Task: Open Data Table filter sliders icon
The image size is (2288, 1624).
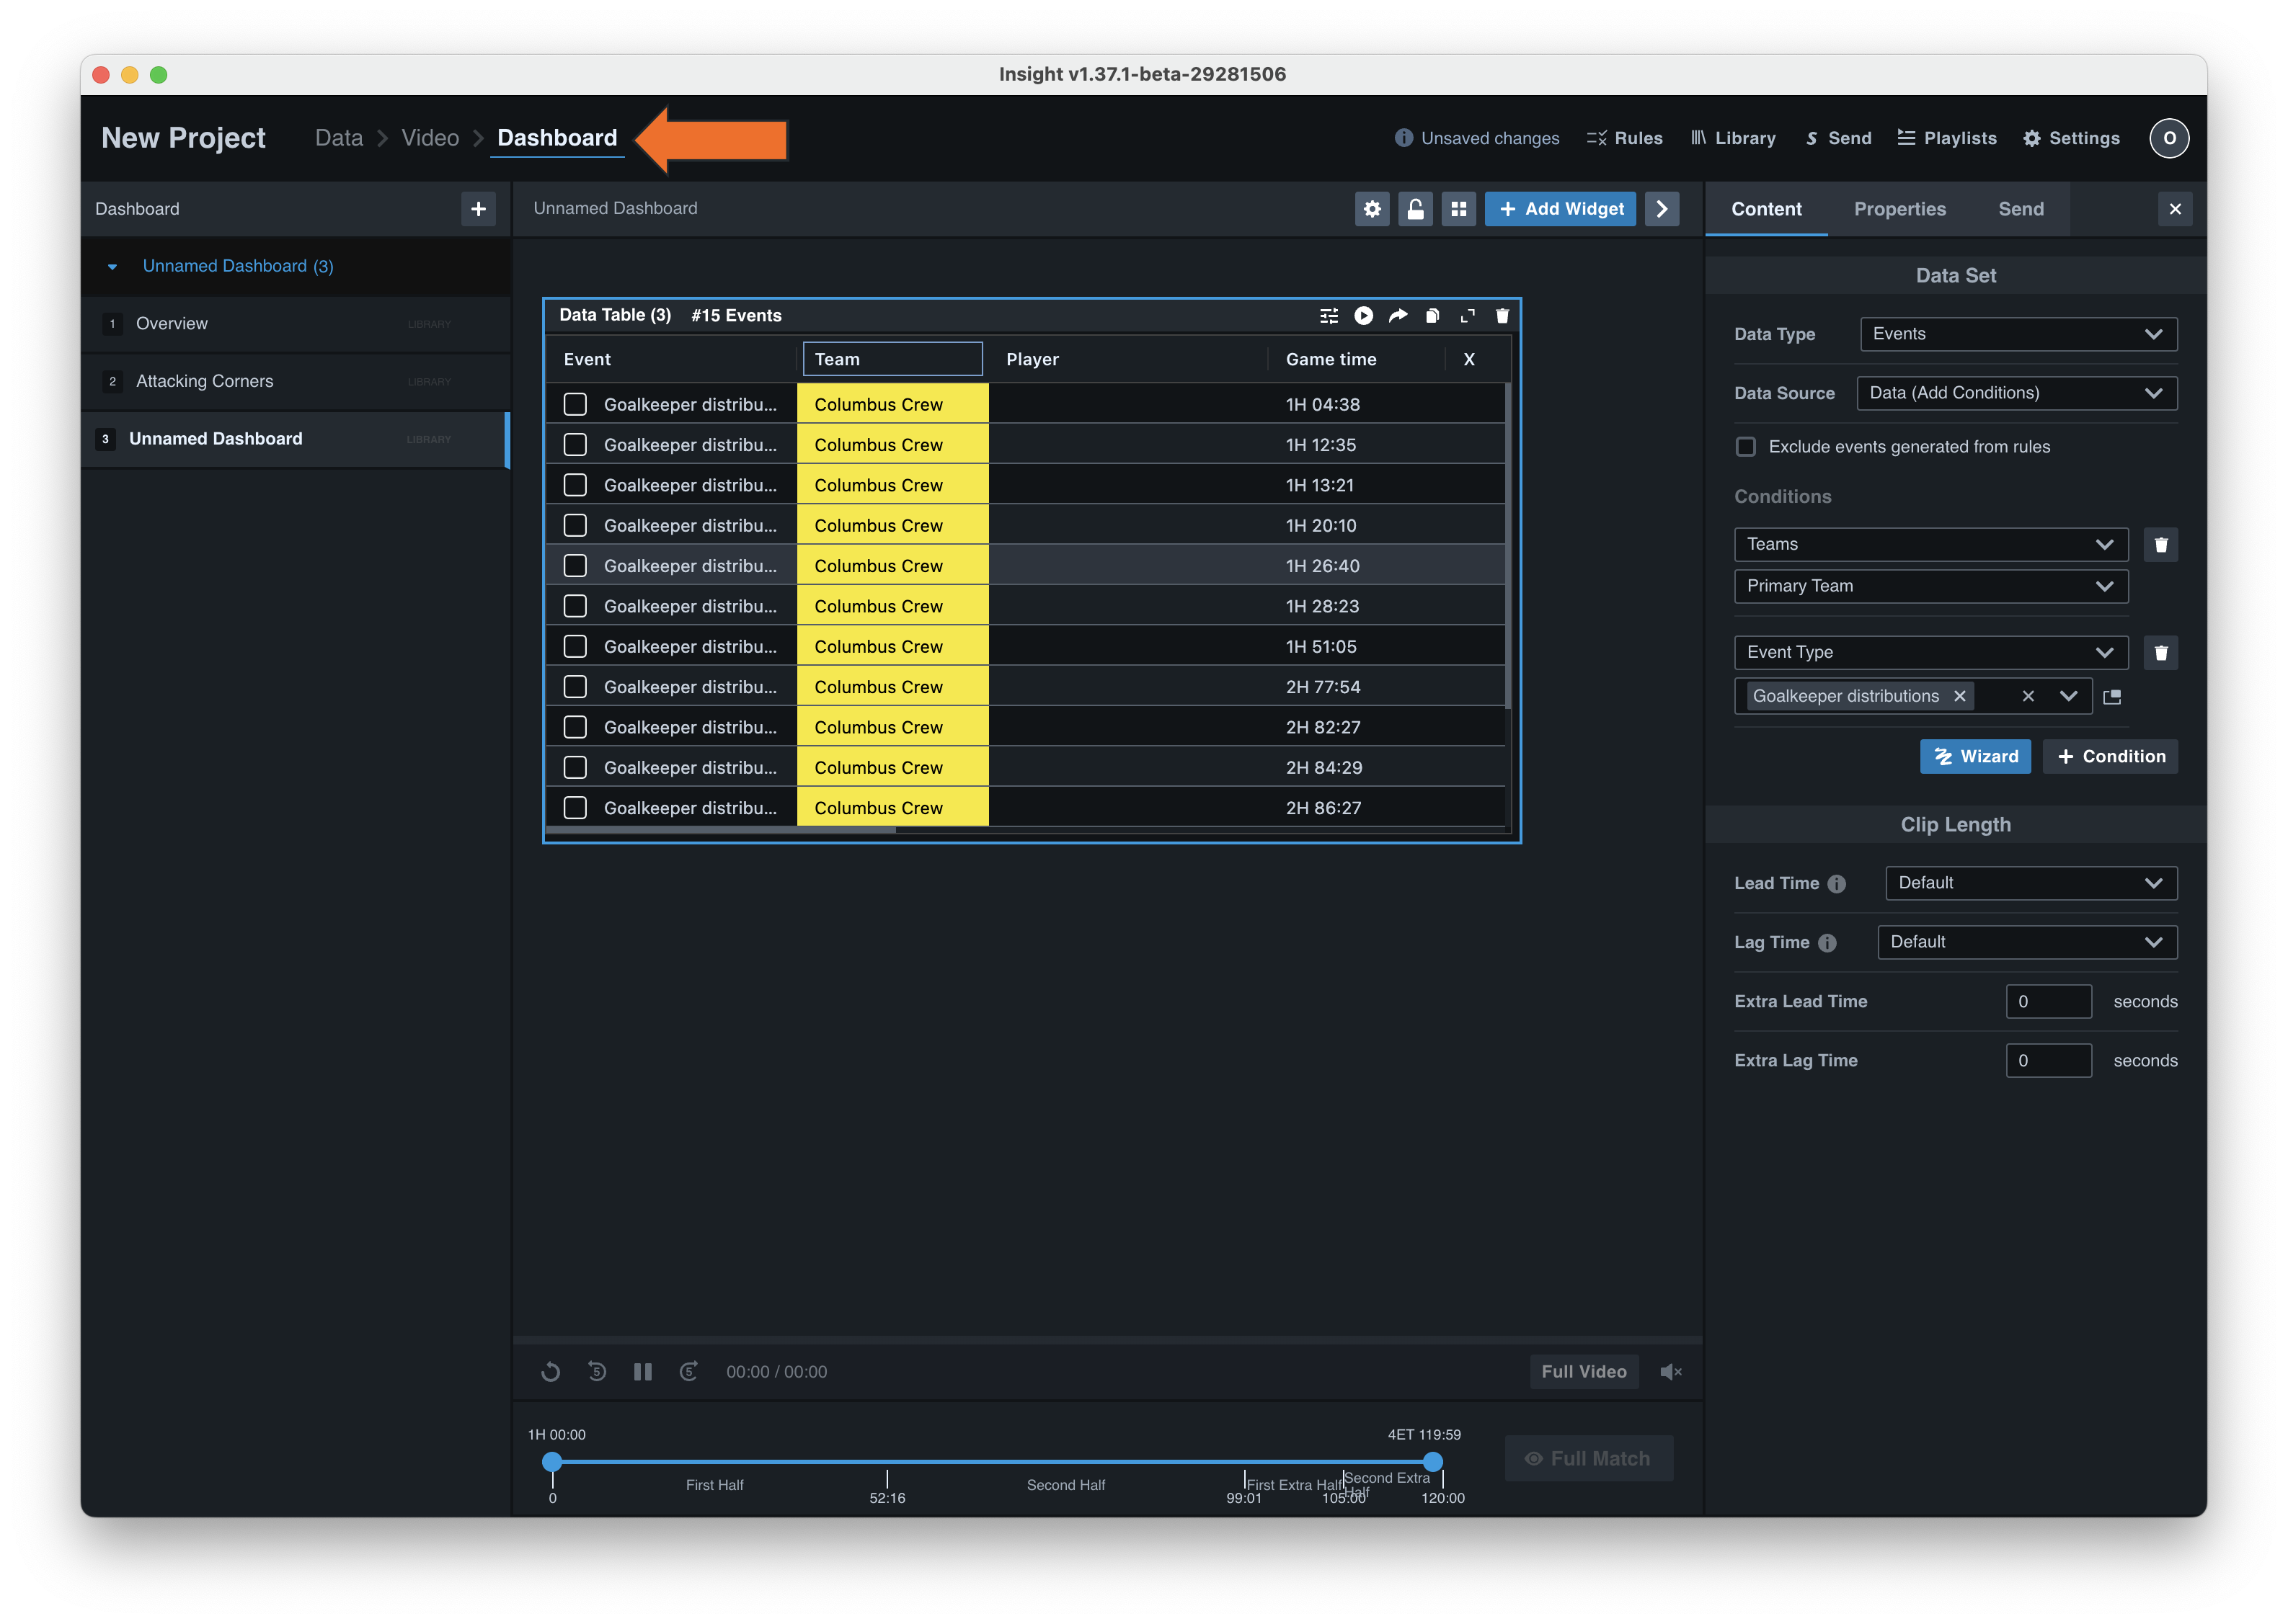Action: click(1329, 316)
